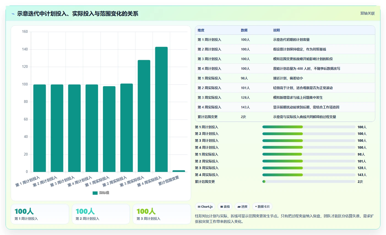386x235 pixels.
Task: Click the 第 2 周计划投入 chart bar
Action: [57, 128]
